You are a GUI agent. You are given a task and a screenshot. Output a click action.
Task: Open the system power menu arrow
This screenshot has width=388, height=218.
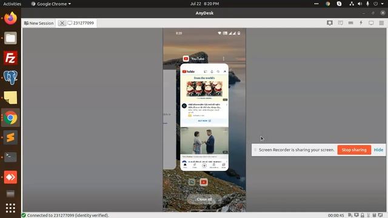pos(383,4)
